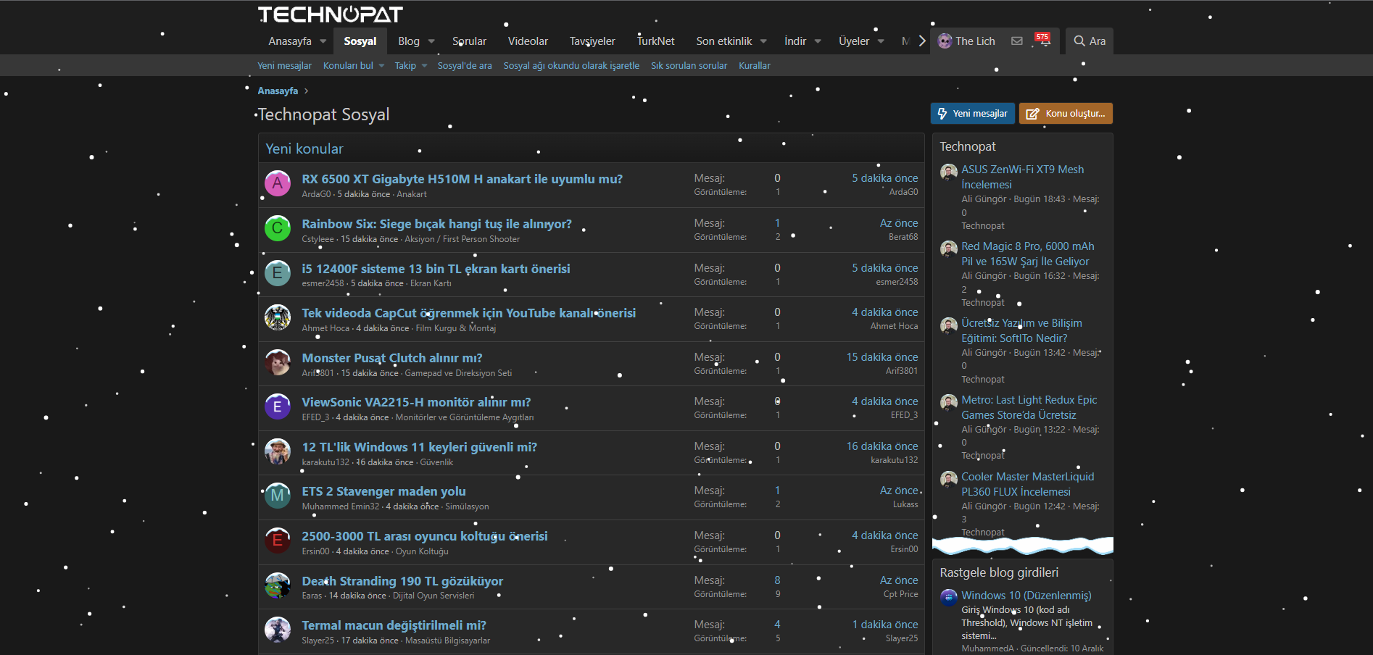Open Arif3801's avatar on Monster Pusat thread
Image resolution: width=1373 pixels, height=655 pixels.
(x=277, y=362)
